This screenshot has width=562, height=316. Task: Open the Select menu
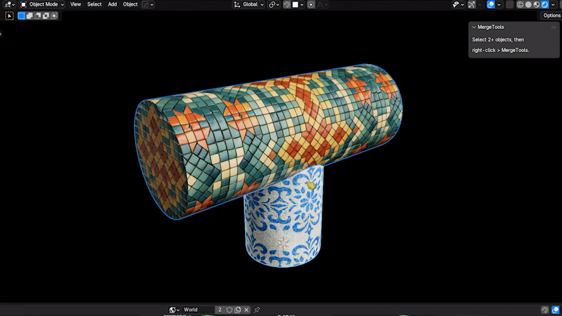[x=94, y=4]
